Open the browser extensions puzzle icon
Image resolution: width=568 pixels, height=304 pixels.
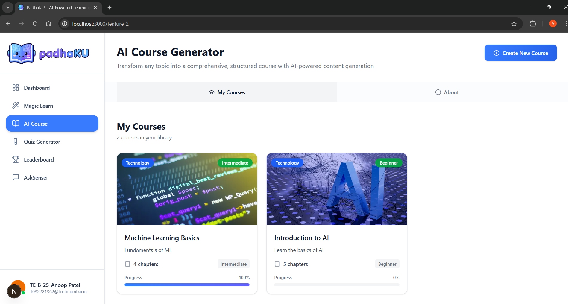pos(533,24)
